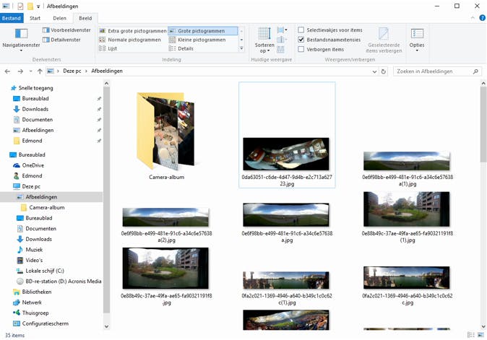Uncheck Bestandsnaamextensies
Viewport: 487px width, 340px height.
coord(301,40)
